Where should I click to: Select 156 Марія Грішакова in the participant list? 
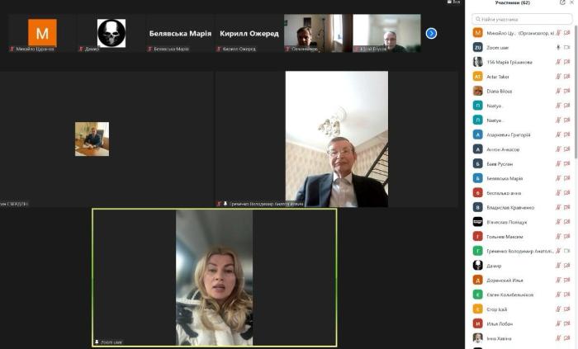512,62
